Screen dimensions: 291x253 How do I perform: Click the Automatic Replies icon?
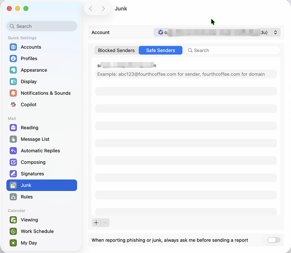pos(13,151)
